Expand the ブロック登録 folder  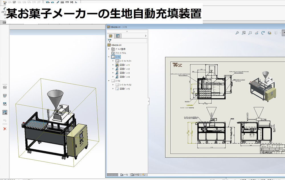(x=109, y=49)
